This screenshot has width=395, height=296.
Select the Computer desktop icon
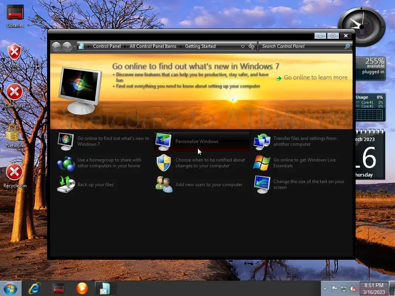[15, 96]
